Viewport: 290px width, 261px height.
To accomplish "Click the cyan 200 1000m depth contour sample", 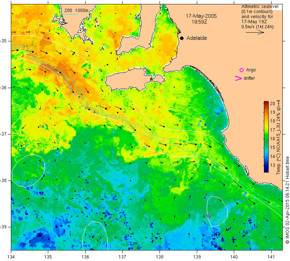I will (71, 14).
